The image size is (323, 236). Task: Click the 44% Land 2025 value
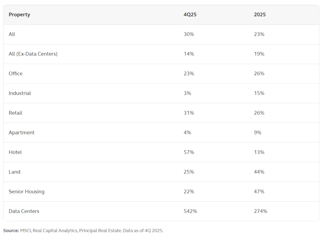pyautogui.click(x=259, y=172)
